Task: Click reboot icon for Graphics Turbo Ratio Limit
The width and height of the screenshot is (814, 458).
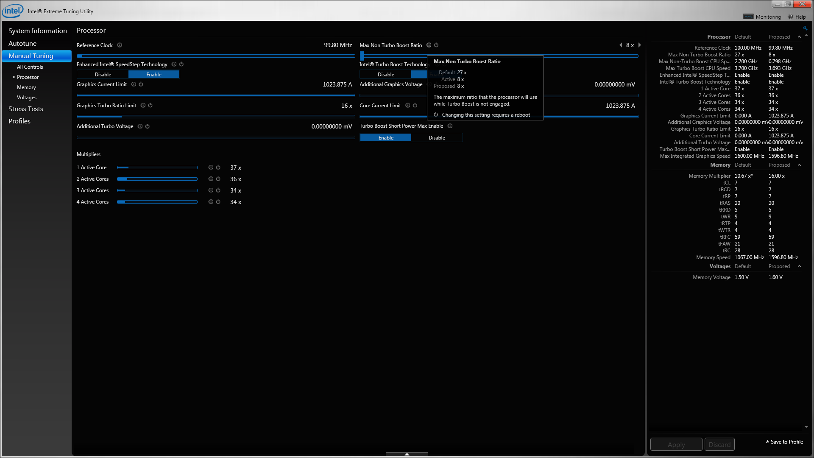Action: click(151, 106)
